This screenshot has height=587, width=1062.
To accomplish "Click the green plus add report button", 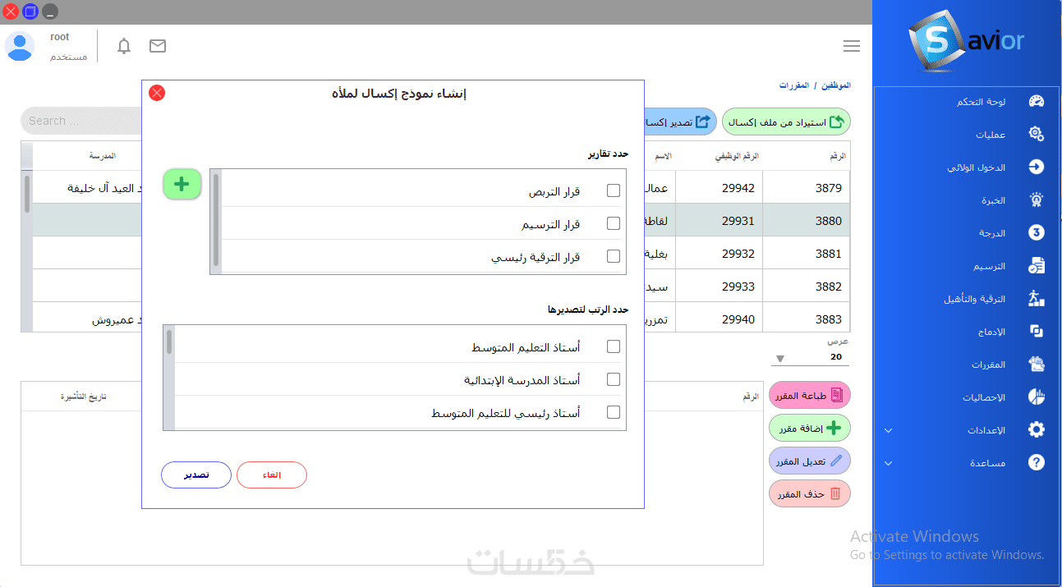I will tap(182, 185).
